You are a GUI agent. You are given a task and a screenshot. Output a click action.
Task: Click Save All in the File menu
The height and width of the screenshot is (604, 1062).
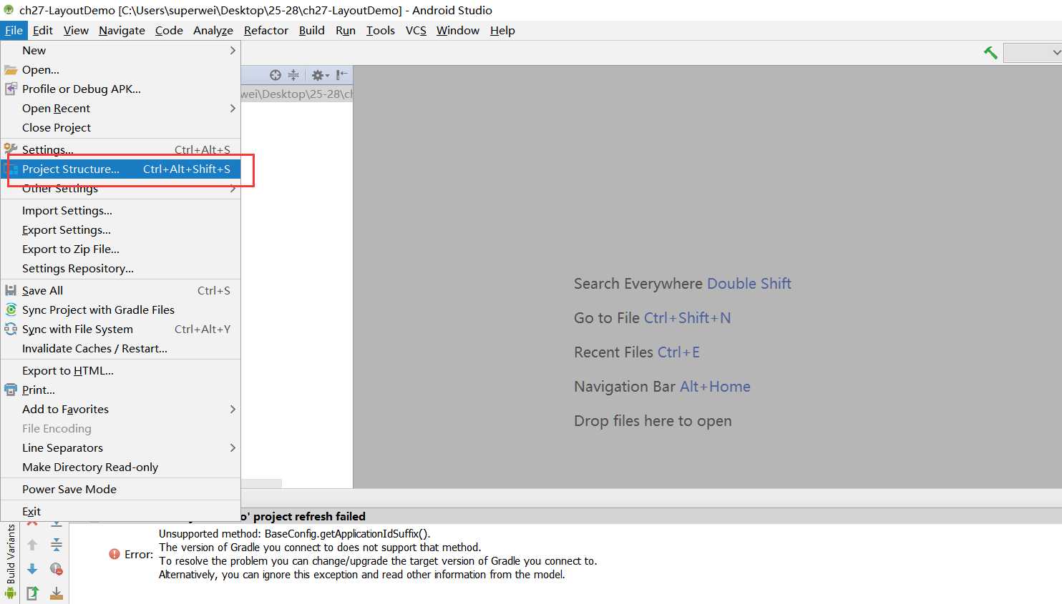coord(120,290)
